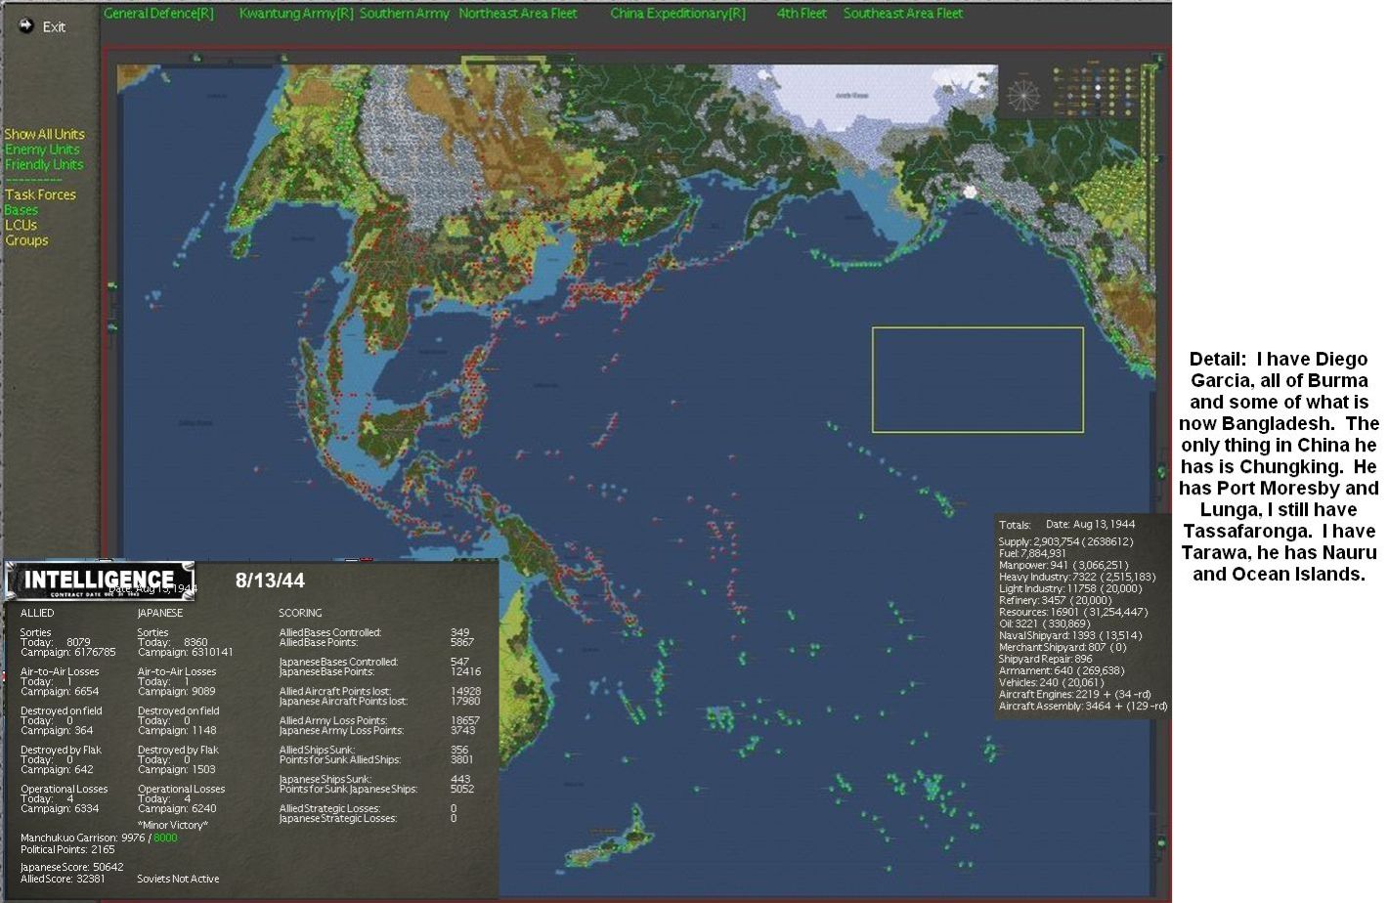
Task: Click the Aircraft Engines total line
Action: coord(1074,694)
